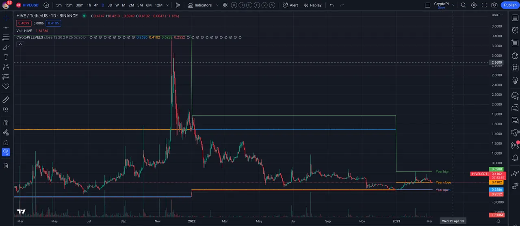520x226 pixels.
Task: Open the ideas lightbulb panel
Action: (515, 81)
